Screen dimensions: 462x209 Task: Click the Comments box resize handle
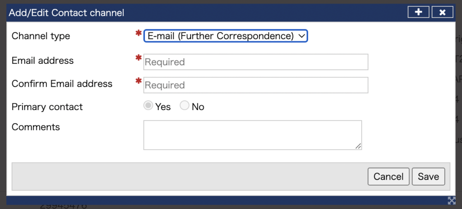pyautogui.click(x=358, y=146)
